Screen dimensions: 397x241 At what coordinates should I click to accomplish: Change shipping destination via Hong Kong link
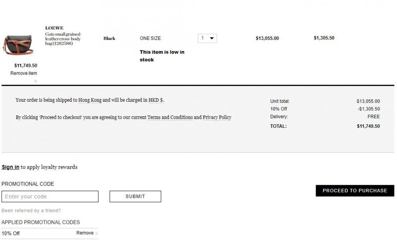90,100
